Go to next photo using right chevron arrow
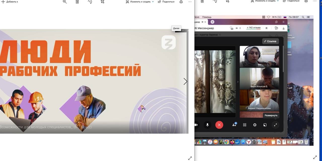Image resolution: width=322 pixels, height=161 pixels. [x=185, y=82]
